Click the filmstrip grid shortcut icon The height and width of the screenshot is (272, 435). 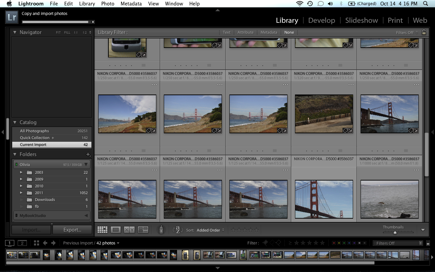coord(36,243)
